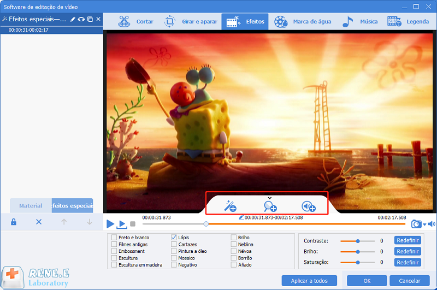Enable the Escultura em madeira checkbox
This screenshot has width=437, height=290.
tap(114, 265)
